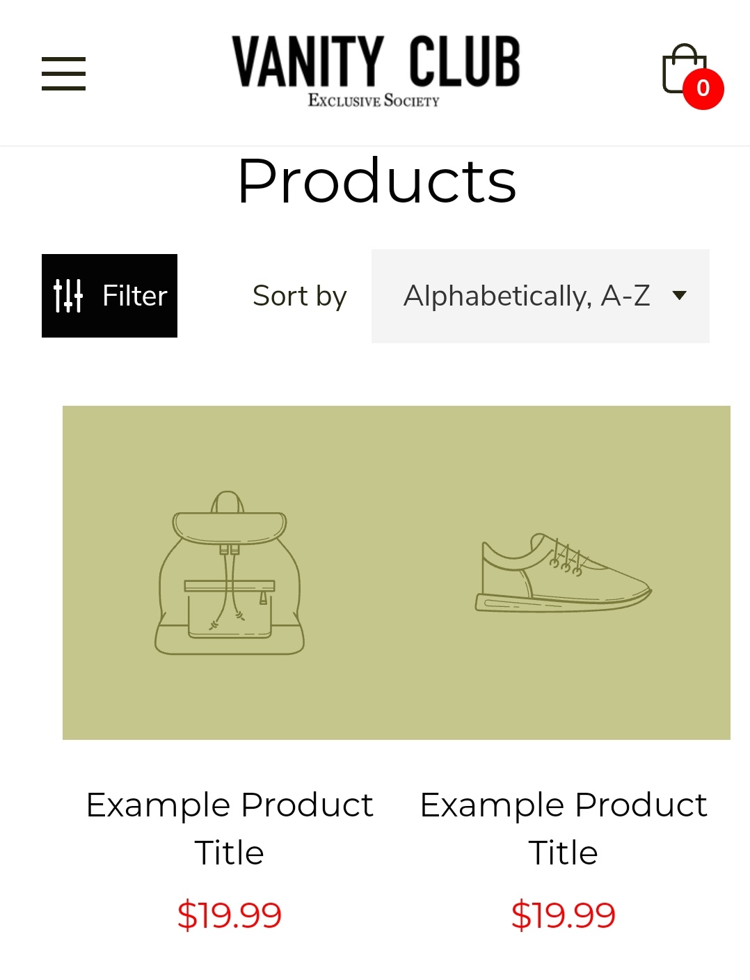
Task: Click the Vanity Club logo wordmark
Action: coord(376,61)
